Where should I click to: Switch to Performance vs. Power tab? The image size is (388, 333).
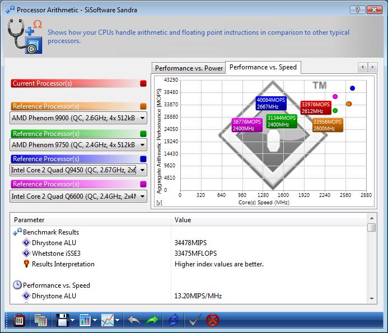point(189,68)
